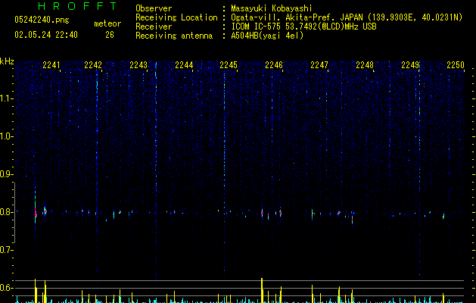Screen dimensions: 476x303
Task: Click the red meteor echo just before 2246
Action: pyautogui.click(x=262, y=213)
